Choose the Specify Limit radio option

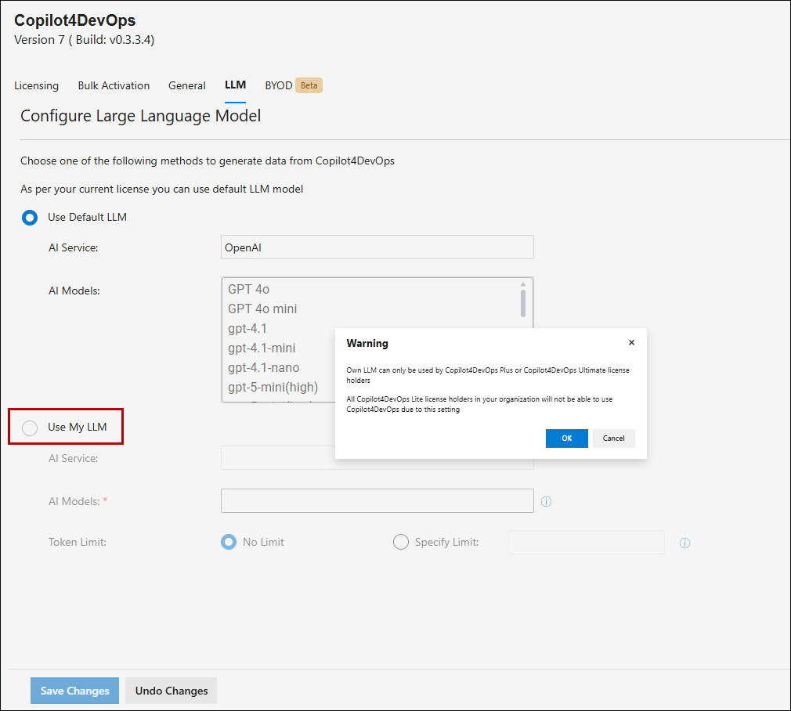point(401,542)
